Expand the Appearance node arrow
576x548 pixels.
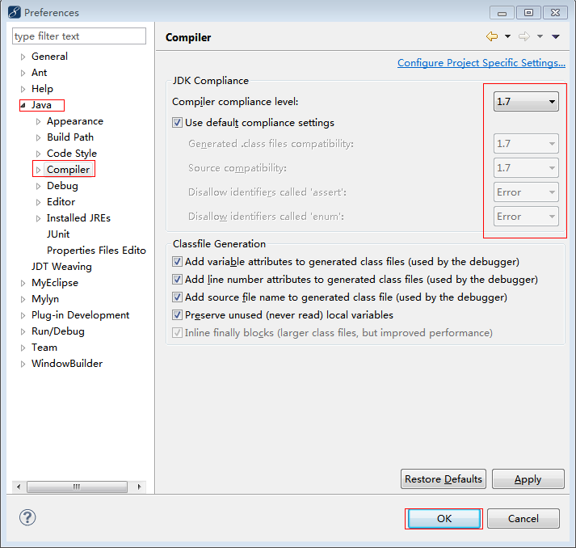[x=38, y=121]
